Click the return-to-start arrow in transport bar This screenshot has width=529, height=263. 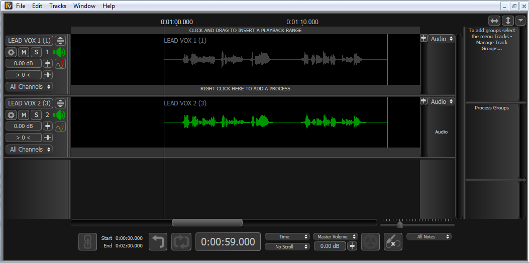pyautogui.click(x=158, y=242)
